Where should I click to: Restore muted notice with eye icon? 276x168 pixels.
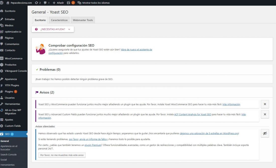tap(265, 133)
